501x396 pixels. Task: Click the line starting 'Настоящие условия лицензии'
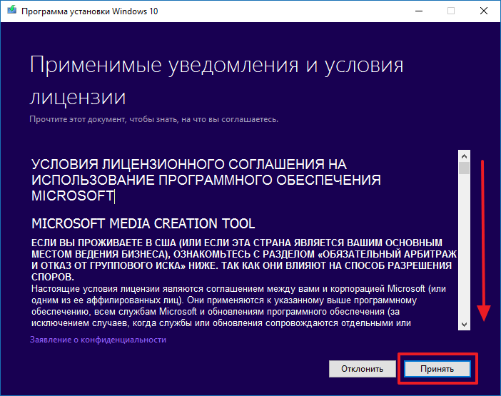click(x=238, y=289)
